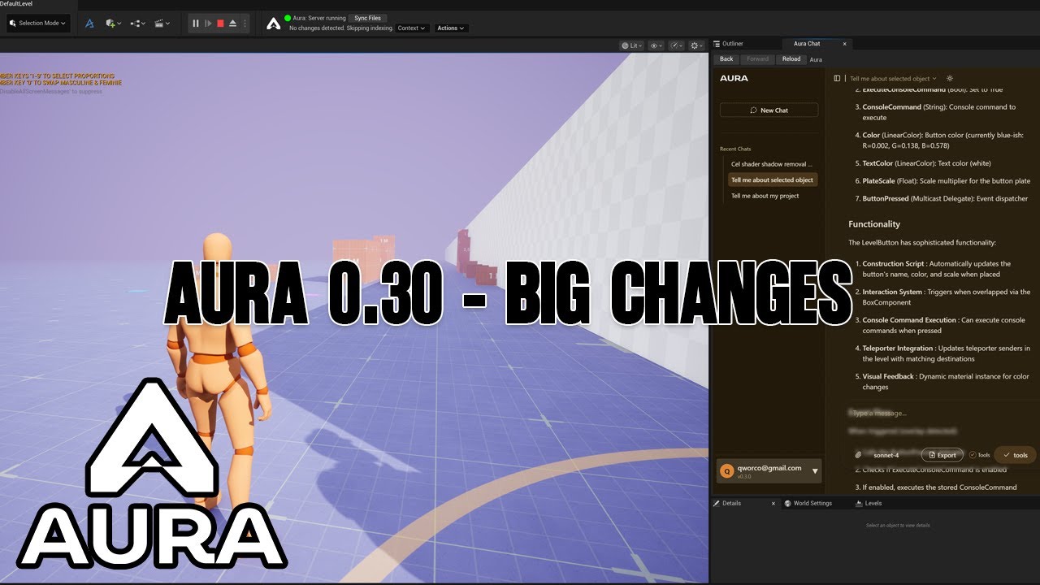Click the Unreal blueprint A toolbar icon
Screen dimensions: 1040x585
tap(89, 24)
